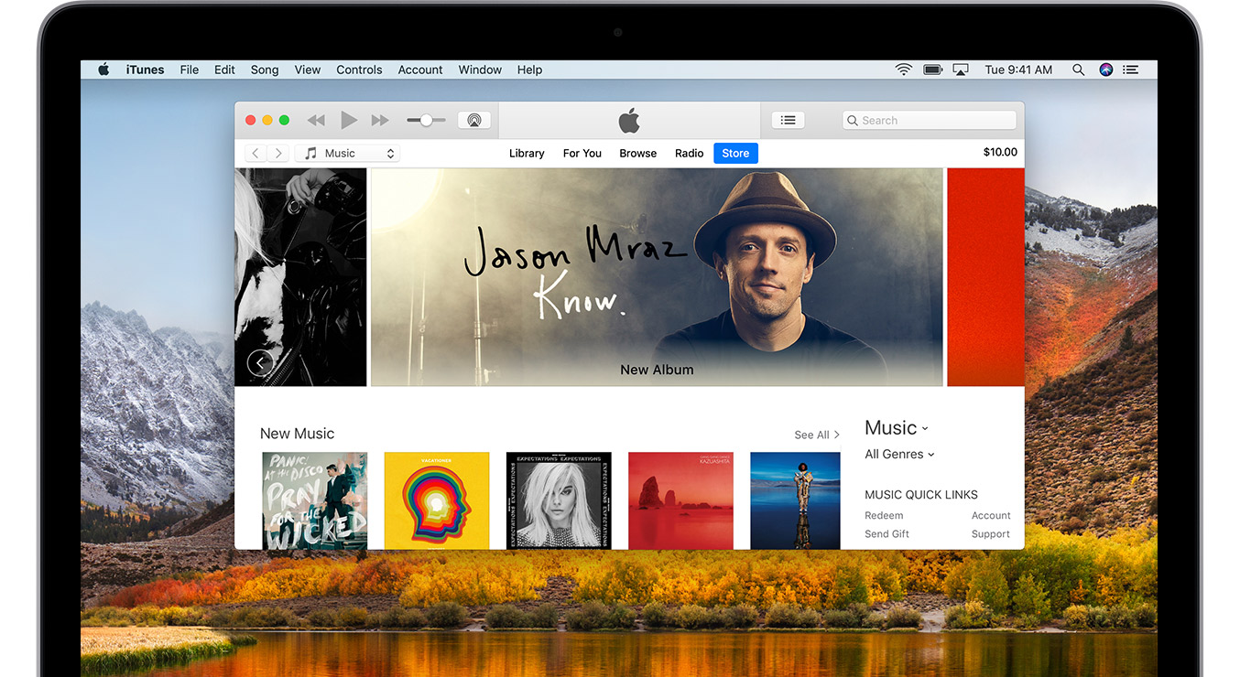Open Spotlight search in menu bar
The image size is (1240, 677).
(1078, 70)
